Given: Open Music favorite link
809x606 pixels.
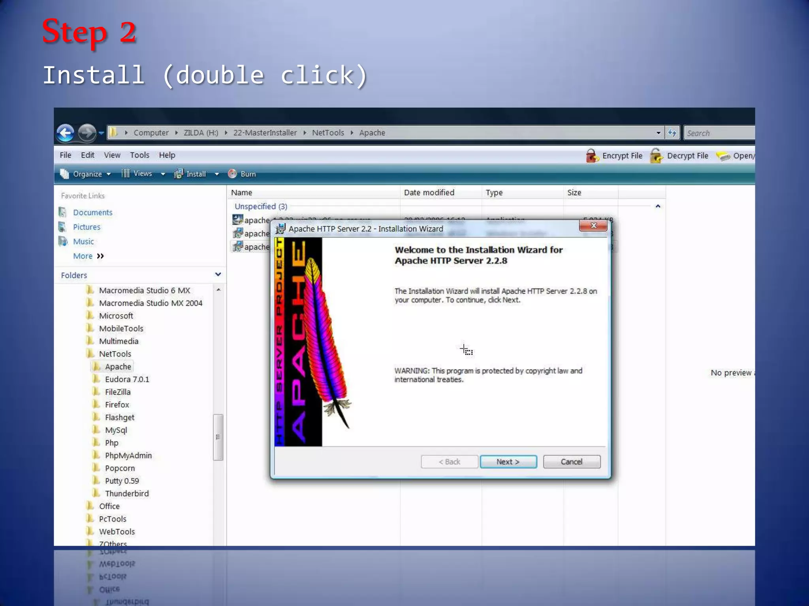Looking at the screenshot, I should click(x=83, y=241).
